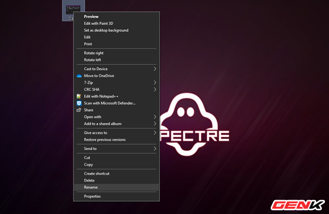Screen dimensions: 329x214
Task: Open Cast to Device entry
Action: [x=117, y=69]
